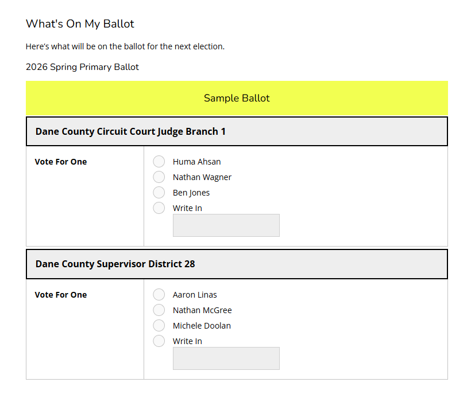Choose the Michele Doolan radio button
Screen dimensions: 471x402
pos(159,326)
